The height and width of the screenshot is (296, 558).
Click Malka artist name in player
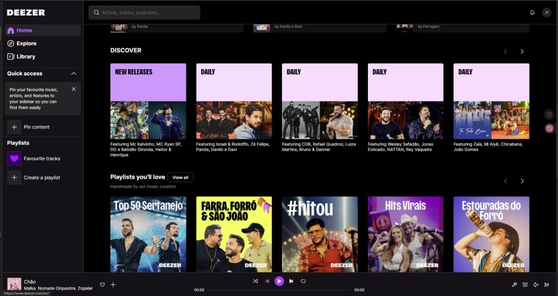30,288
